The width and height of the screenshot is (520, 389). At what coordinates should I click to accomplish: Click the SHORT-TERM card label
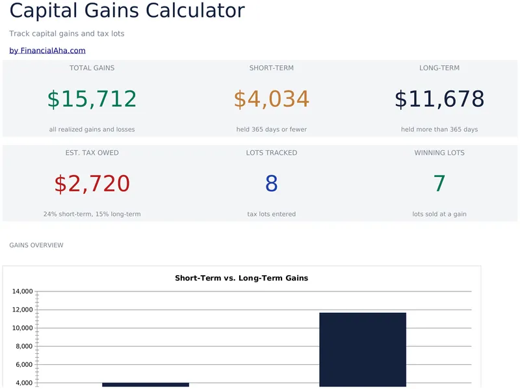click(271, 68)
